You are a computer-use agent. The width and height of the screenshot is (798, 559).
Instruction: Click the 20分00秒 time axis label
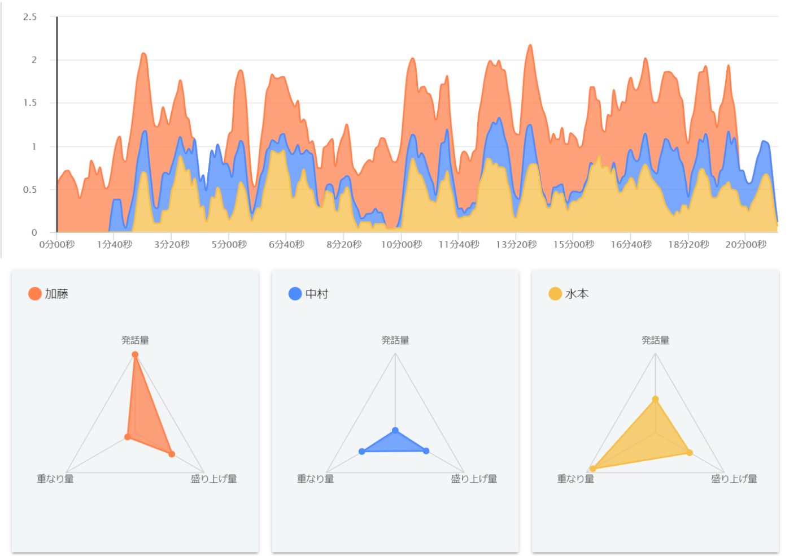(x=746, y=245)
